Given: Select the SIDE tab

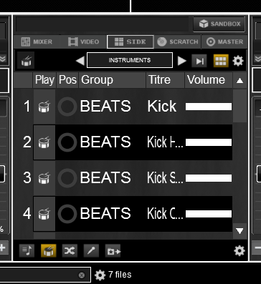Looking at the screenshot, I should pos(130,41).
